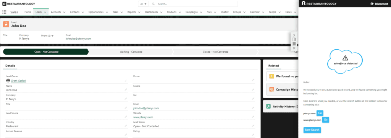
Task: Open the Phone (2) dropdown
Action: pyautogui.click(x=47, y=36)
